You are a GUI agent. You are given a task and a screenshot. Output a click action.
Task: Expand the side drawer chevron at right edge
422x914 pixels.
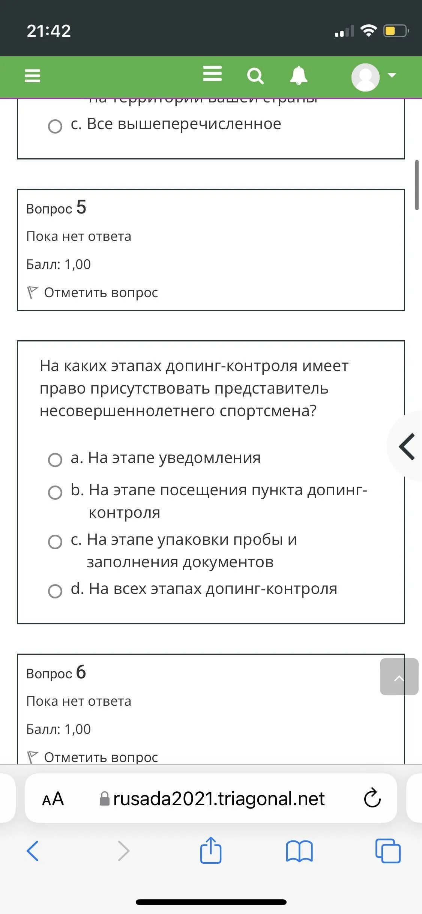(x=407, y=446)
